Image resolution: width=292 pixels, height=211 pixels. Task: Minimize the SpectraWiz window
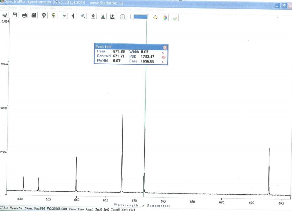click(x=277, y=6)
